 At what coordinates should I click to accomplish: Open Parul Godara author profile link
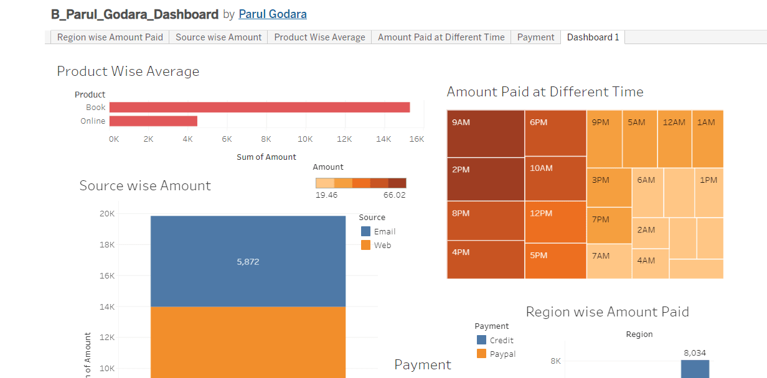(272, 14)
